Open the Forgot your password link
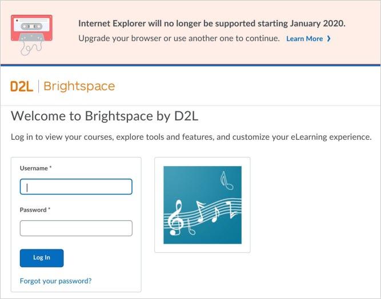The height and width of the screenshot is (299, 381). coord(55,281)
